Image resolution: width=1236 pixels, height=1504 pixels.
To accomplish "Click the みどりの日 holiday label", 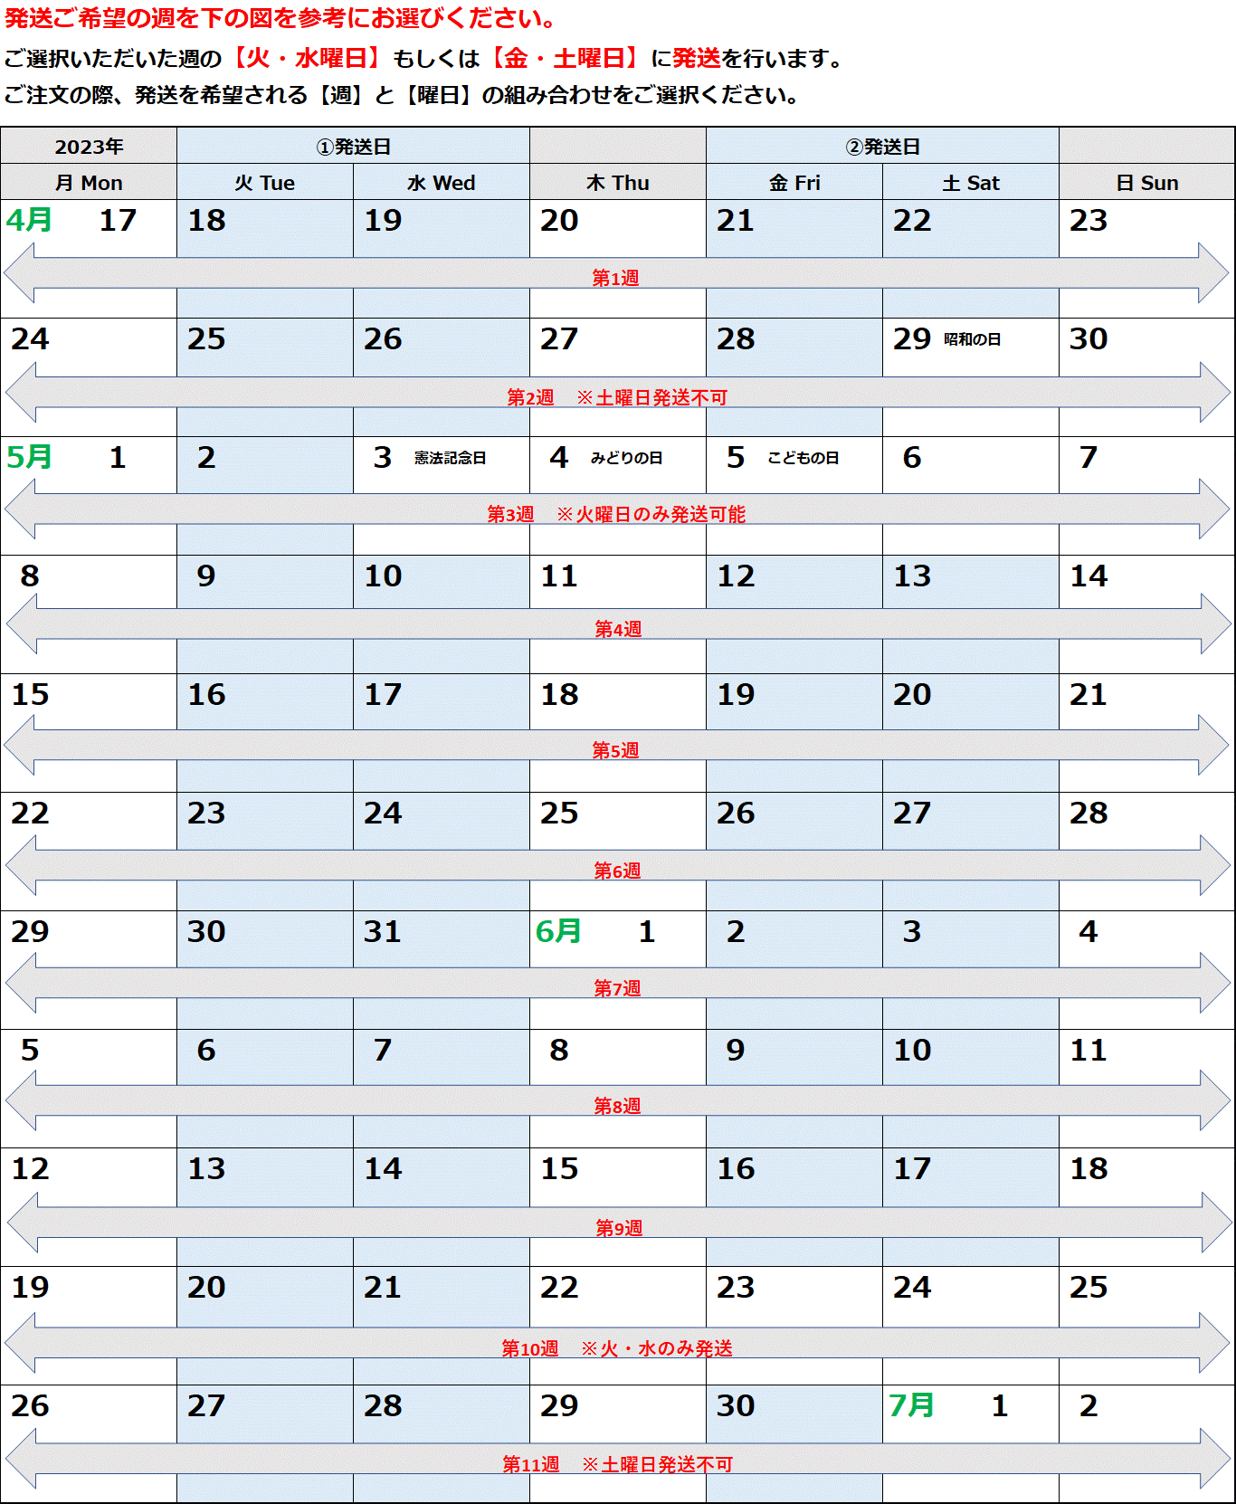I will [627, 458].
